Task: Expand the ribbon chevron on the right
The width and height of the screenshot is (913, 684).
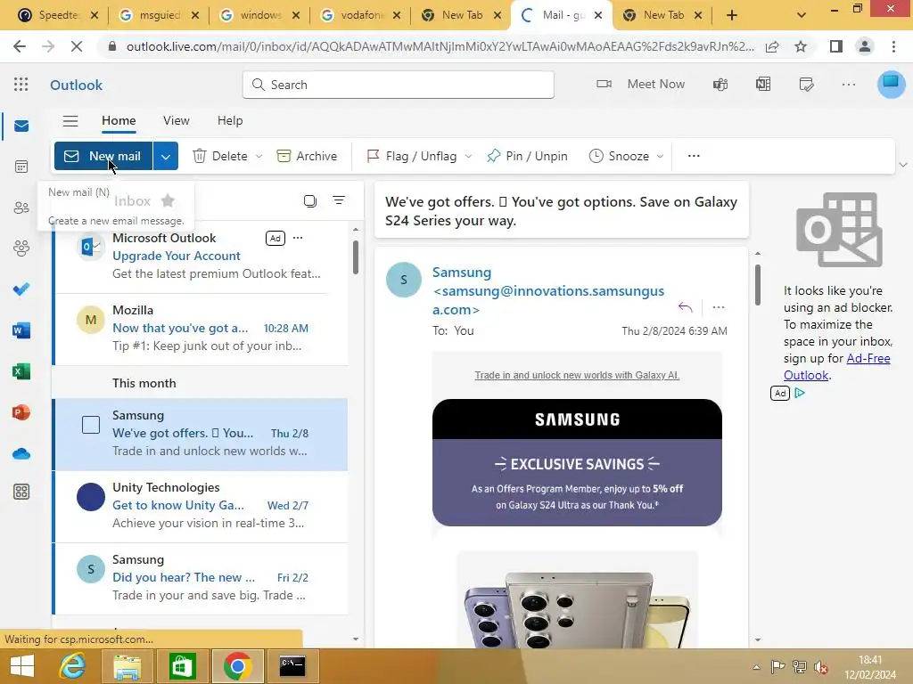Action: point(903,165)
